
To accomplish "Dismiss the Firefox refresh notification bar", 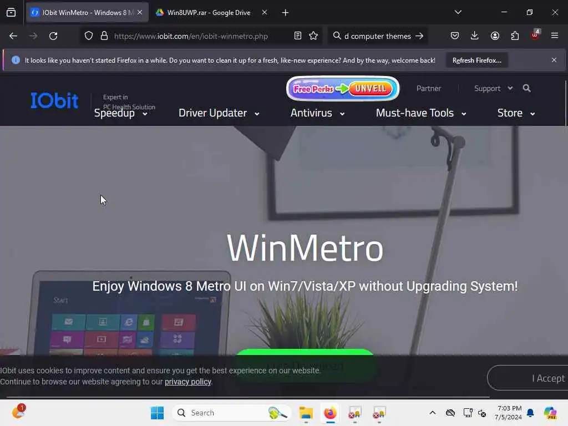I will click(x=554, y=60).
